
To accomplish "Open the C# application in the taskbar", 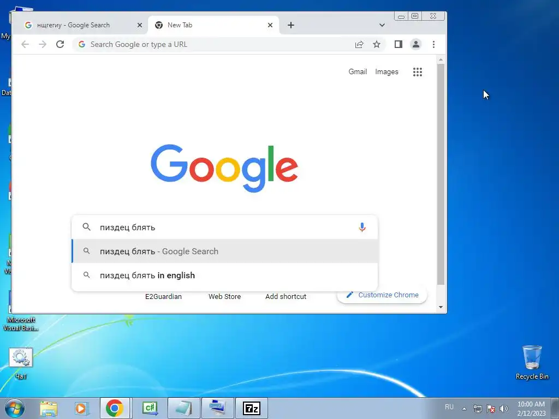I will (x=150, y=408).
